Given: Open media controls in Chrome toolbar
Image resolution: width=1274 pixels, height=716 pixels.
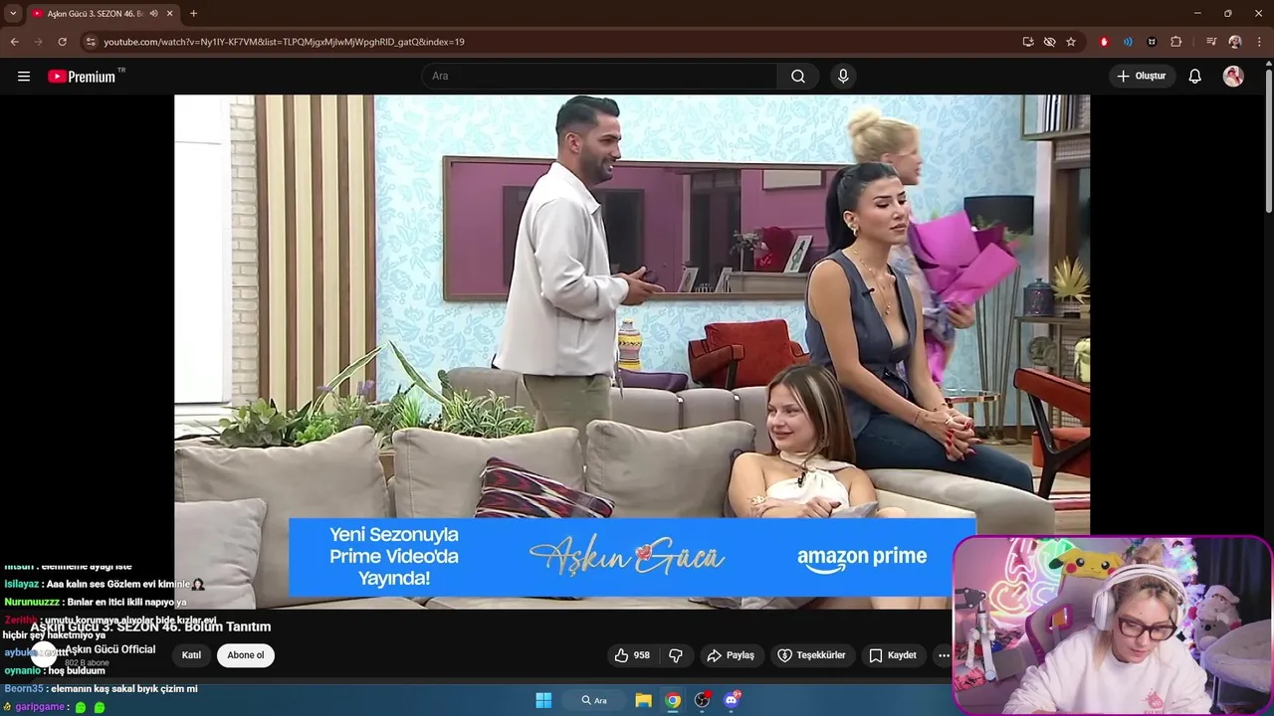Looking at the screenshot, I should click(1211, 42).
